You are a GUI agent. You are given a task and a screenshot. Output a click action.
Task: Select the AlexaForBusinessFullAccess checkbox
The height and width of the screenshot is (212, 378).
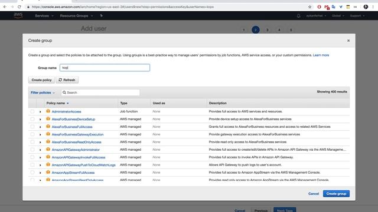pyautogui.click(x=32, y=127)
